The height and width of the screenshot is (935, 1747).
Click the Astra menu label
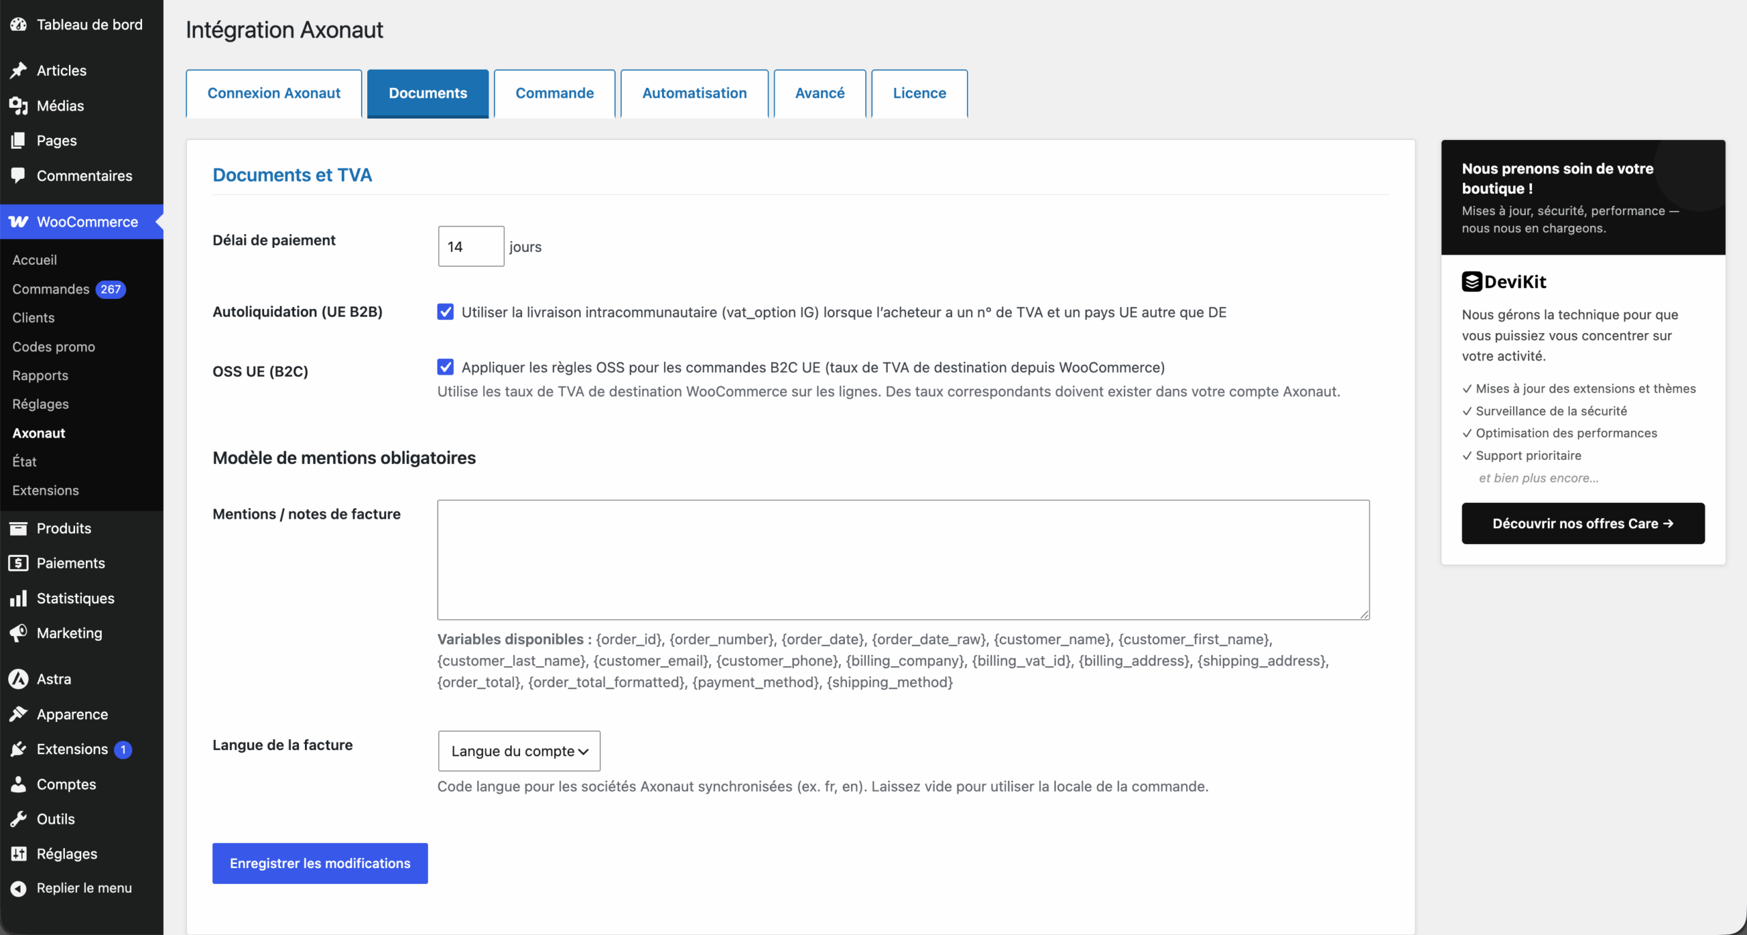point(54,679)
